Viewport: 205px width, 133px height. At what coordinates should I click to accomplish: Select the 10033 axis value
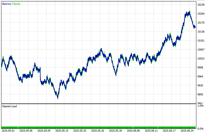tap(201, 58)
